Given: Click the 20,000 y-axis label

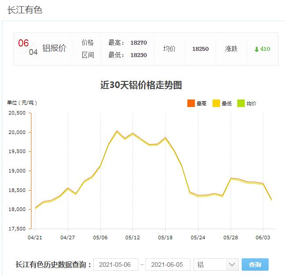Looking at the screenshot, I should (x=17, y=132).
